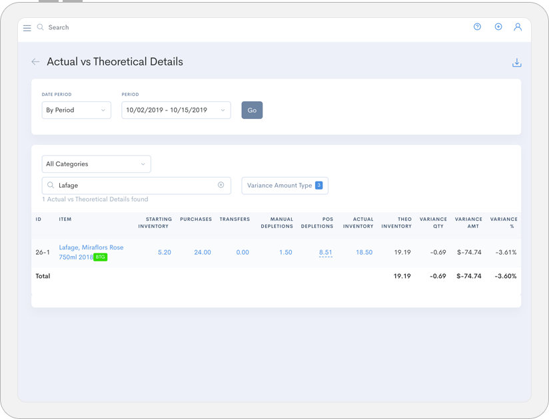Click the purchases value 24.00
Viewport: 549px width, 419px height.
pyautogui.click(x=203, y=252)
